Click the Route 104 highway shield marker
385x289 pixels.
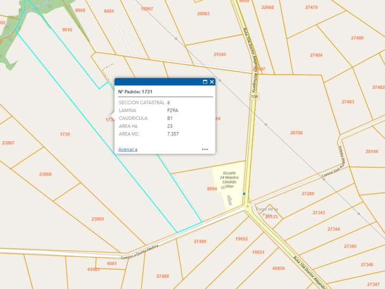point(254,96)
